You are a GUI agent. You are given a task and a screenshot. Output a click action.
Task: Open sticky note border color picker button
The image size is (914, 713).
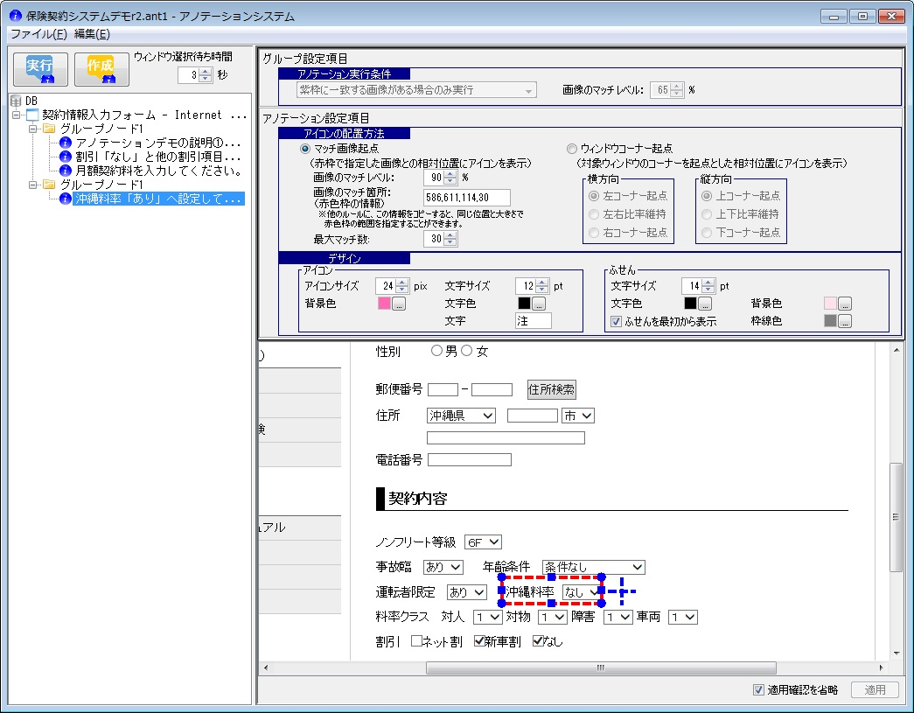pos(845,321)
